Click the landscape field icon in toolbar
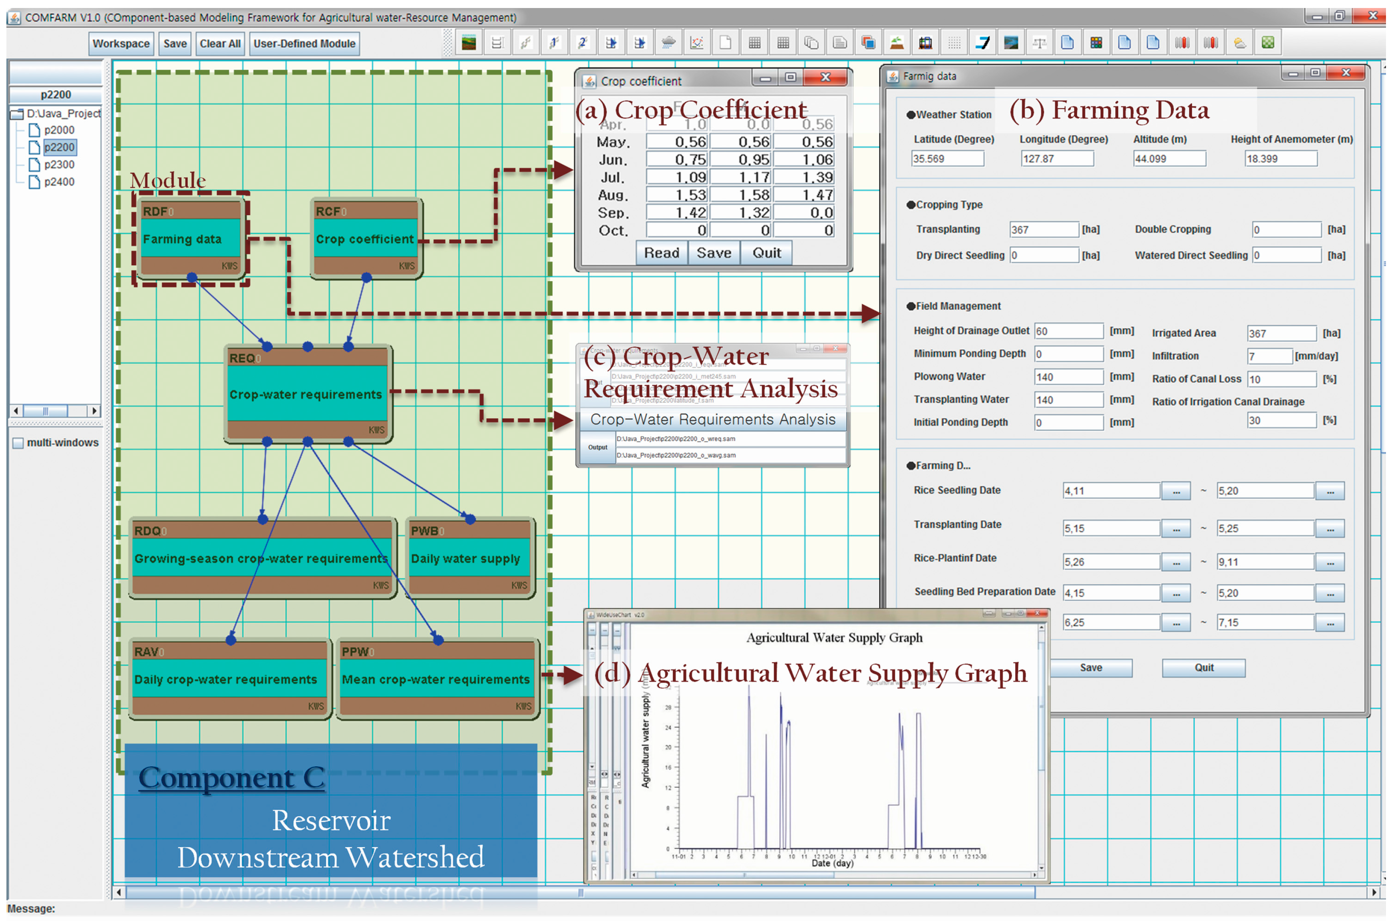The height and width of the screenshot is (924, 1396). [469, 43]
